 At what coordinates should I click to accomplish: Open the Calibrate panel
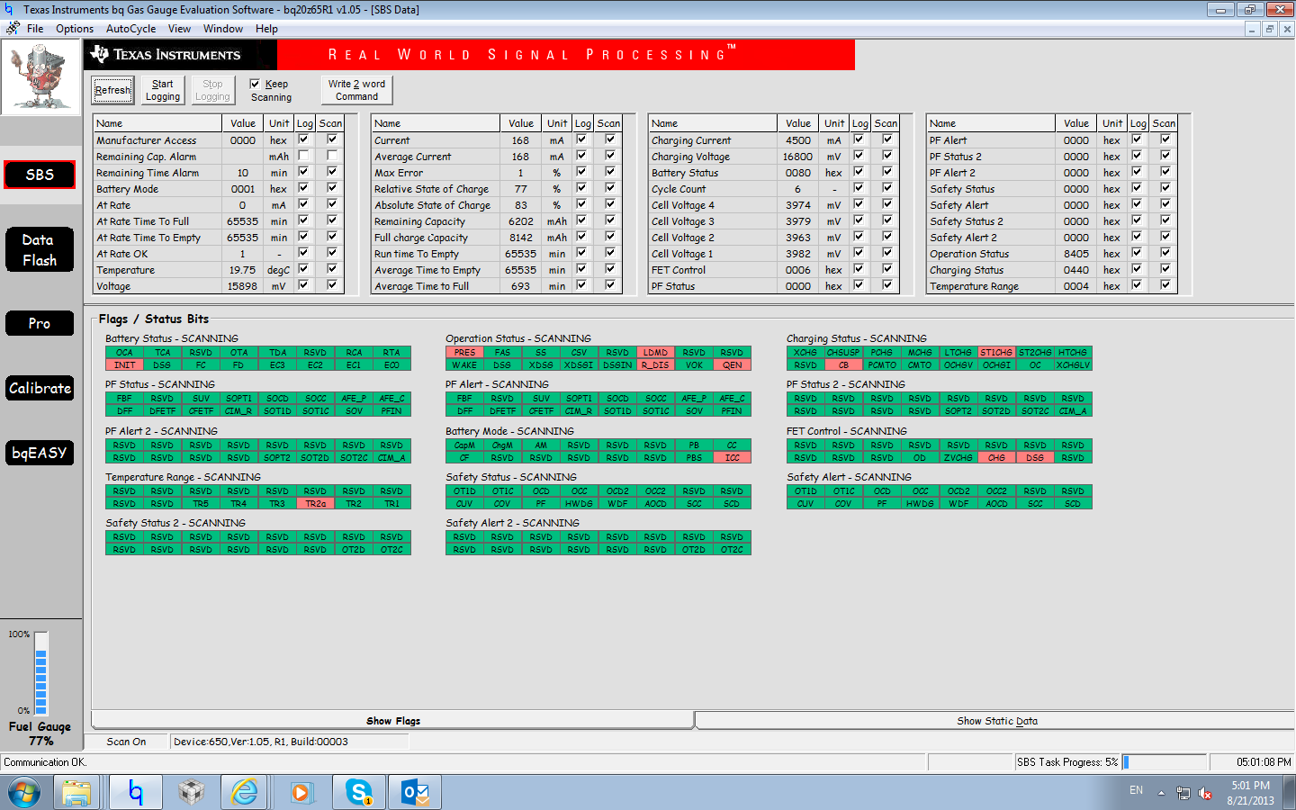(39, 388)
